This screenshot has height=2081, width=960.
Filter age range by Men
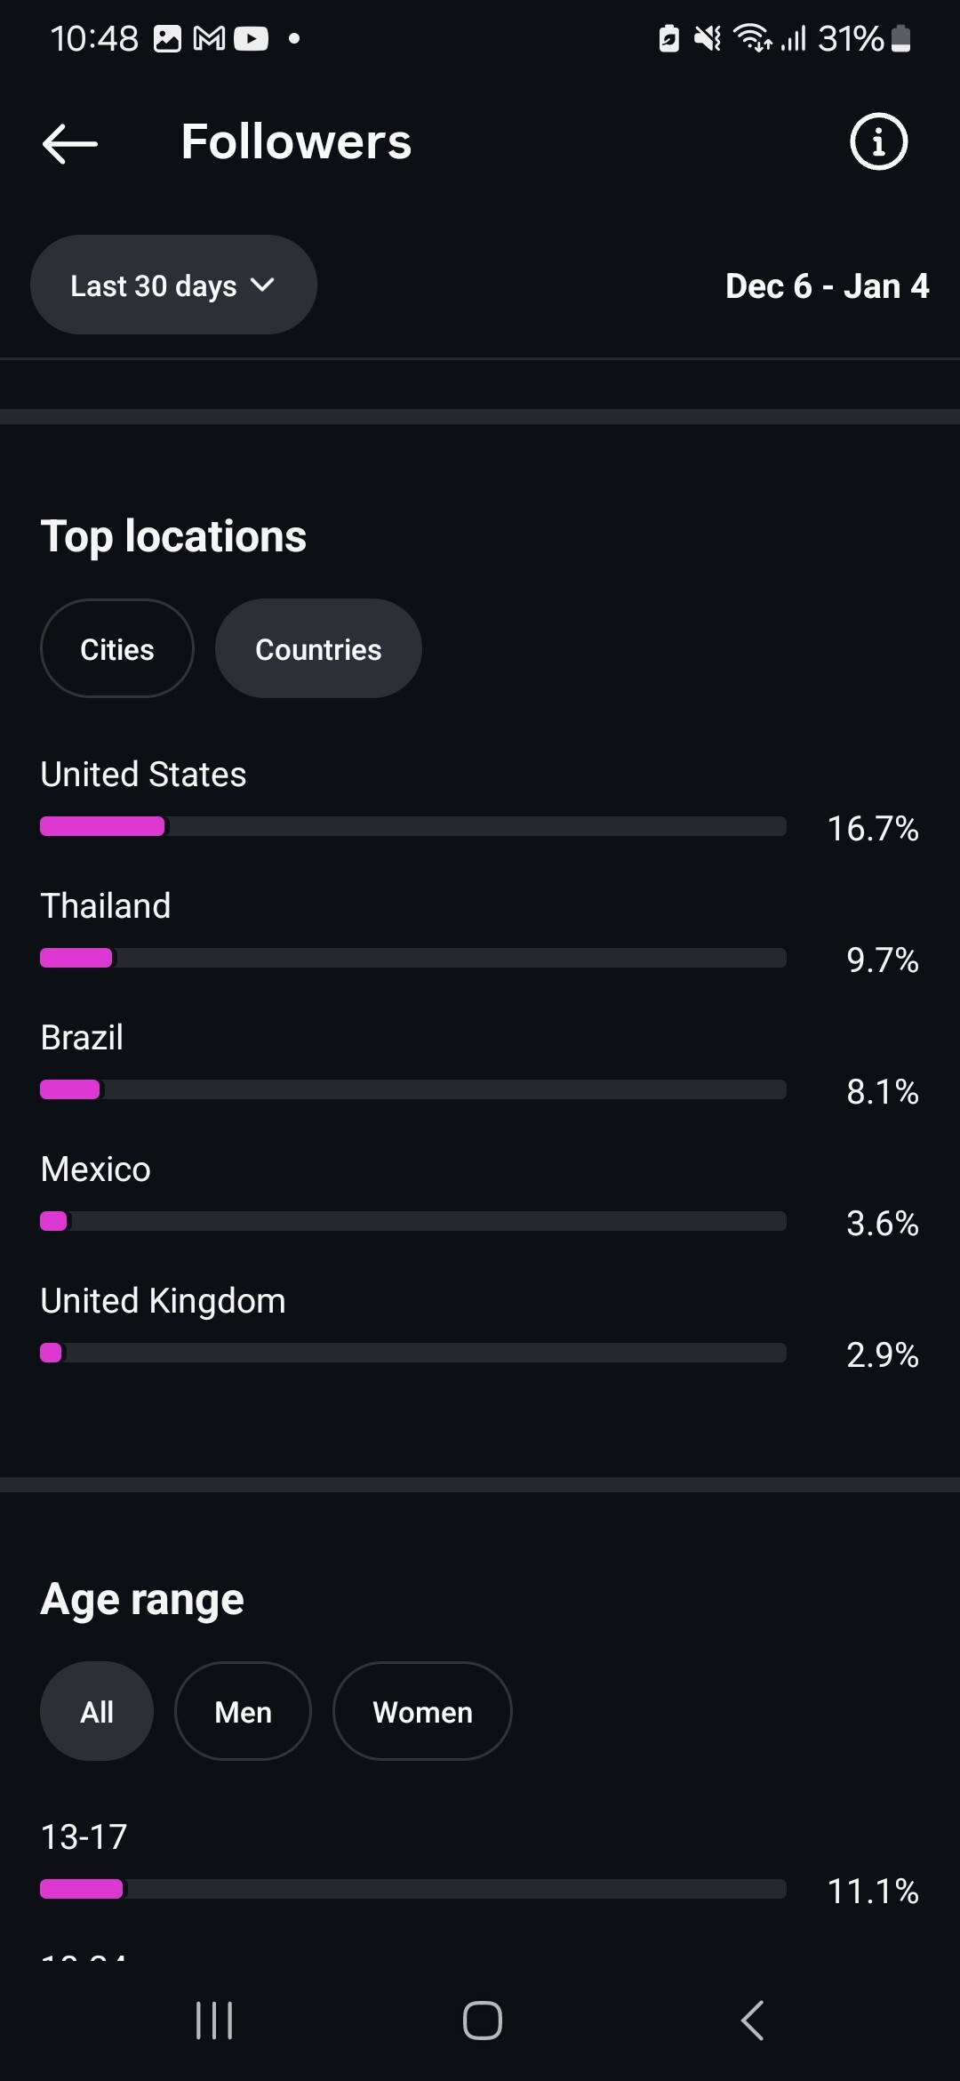point(243,1712)
